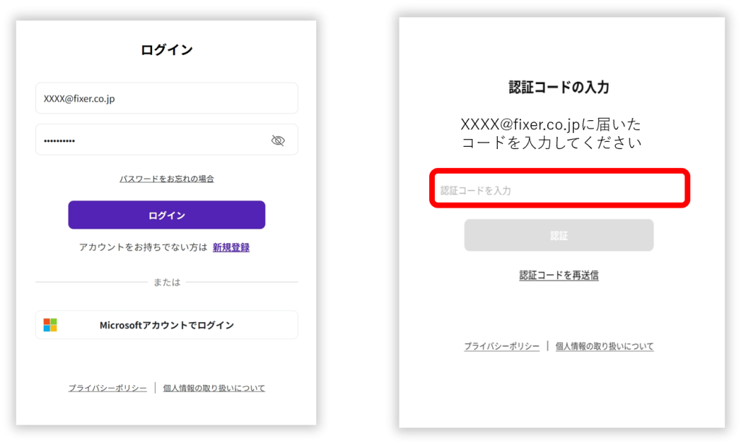Screen dimensions: 741x445
Task: Click the 認証コードを再送信 link
Action: point(559,276)
